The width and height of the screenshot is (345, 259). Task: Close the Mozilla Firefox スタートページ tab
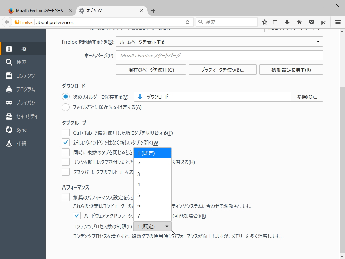pyautogui.click(x=71, y=11)
